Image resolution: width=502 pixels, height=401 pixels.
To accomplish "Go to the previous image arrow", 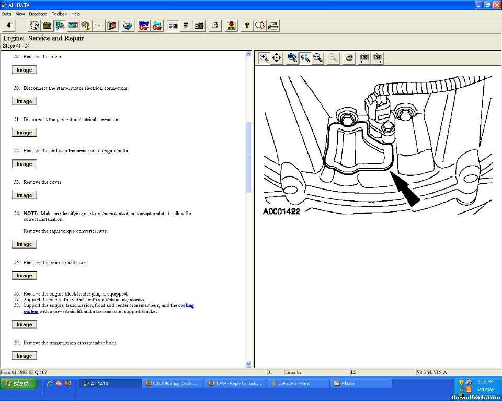I will coord(364,58).
